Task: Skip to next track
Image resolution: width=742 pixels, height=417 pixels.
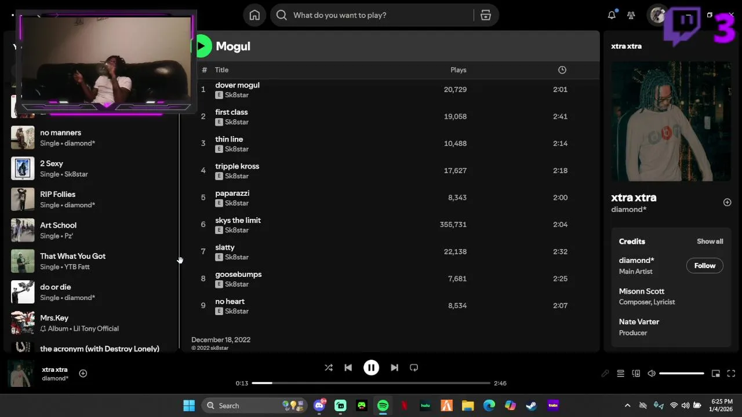Action: [x=394, y=367]
